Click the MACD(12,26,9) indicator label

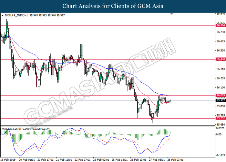click(x=11, y=129)
